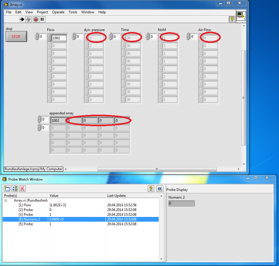Click the Air Flow array index stepper
This screenshot has height=266, width=279.
(x=188, y=36)
